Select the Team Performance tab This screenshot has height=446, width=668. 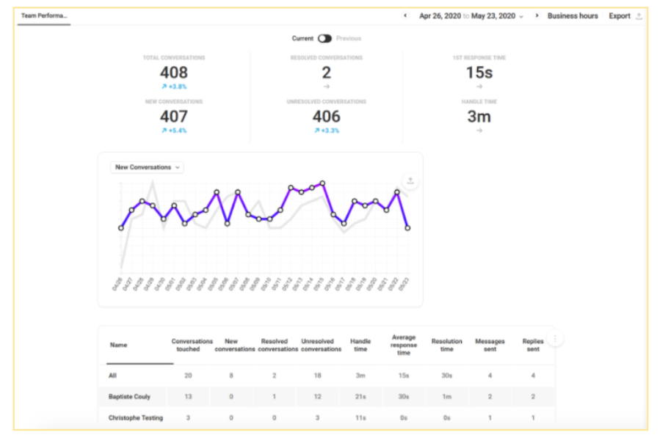[44, 15]
